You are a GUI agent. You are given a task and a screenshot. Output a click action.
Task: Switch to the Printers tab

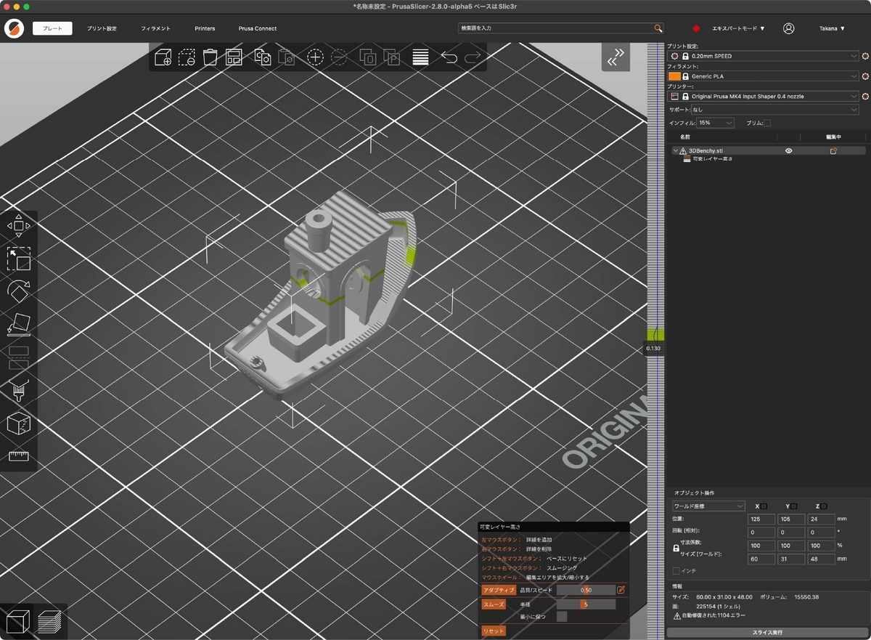(x=205, y=28)
